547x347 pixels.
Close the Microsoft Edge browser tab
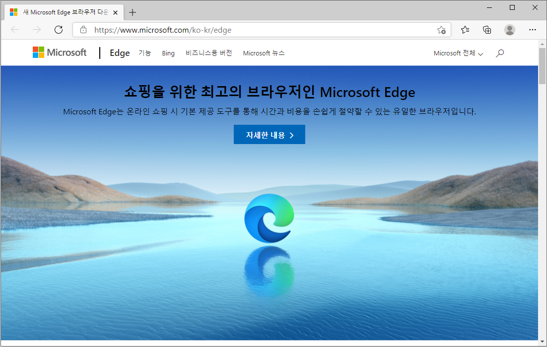116,12
